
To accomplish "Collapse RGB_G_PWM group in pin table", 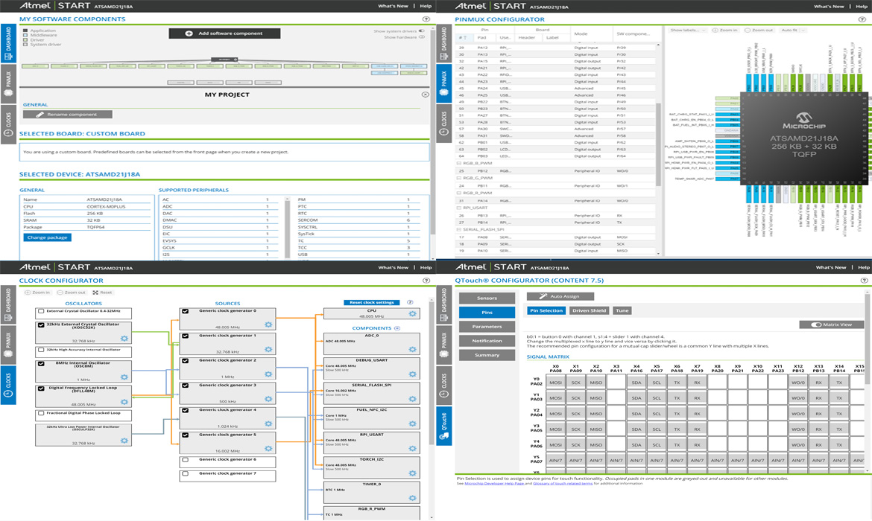I will [x=459, y=178].
